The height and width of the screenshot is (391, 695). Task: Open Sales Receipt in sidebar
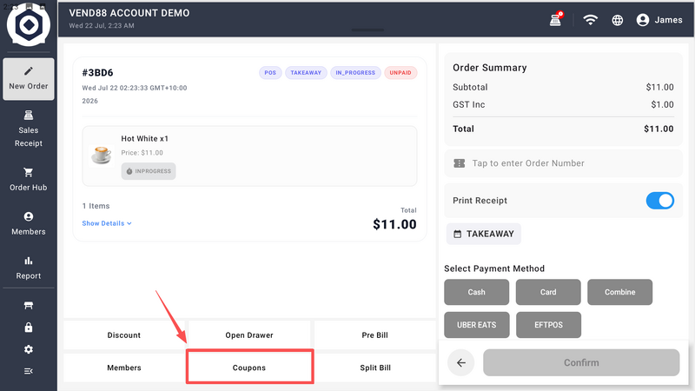[x=29, y=129]
